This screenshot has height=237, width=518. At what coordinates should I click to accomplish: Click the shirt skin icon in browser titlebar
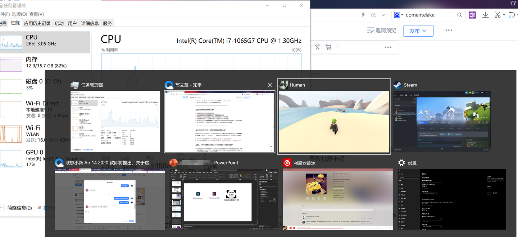click(513, 3)
